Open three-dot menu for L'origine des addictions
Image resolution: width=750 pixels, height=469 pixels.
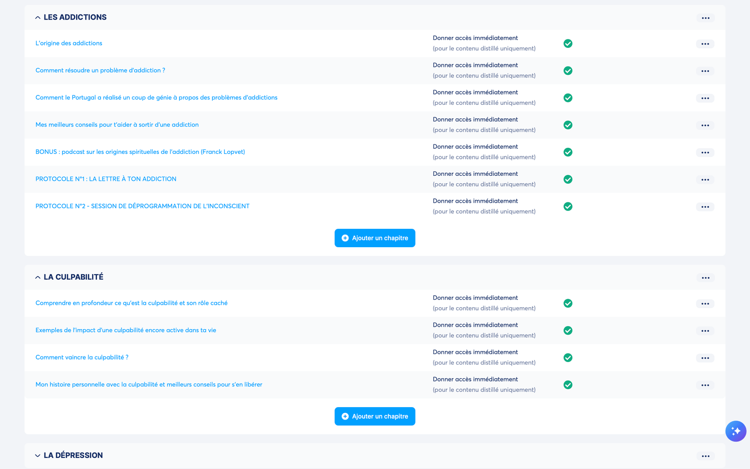705,44
